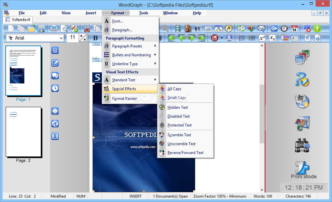Screen dimensions: 332x202
Task: Click the database cylinder icon
Action: [x=178, y=28]
